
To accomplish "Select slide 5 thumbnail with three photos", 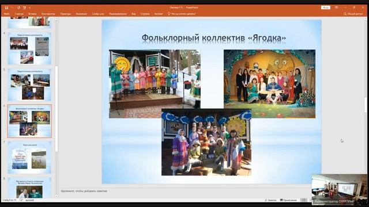I will click(x=29, y=85).
